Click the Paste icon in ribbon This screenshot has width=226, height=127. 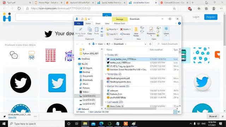coord(96,30)
